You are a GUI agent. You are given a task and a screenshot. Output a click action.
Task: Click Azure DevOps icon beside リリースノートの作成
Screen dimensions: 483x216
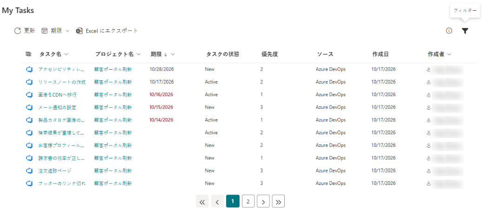coord(29,82)
